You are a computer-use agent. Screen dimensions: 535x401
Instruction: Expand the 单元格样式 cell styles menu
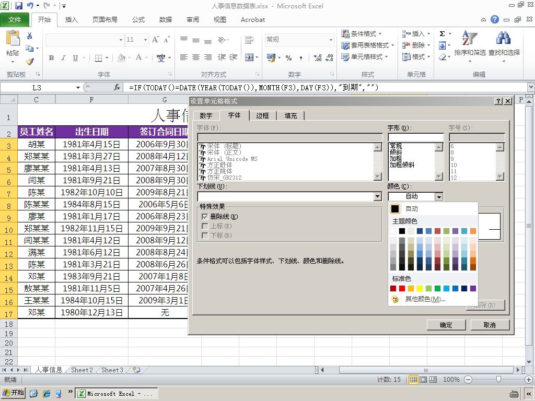(365, 56)
